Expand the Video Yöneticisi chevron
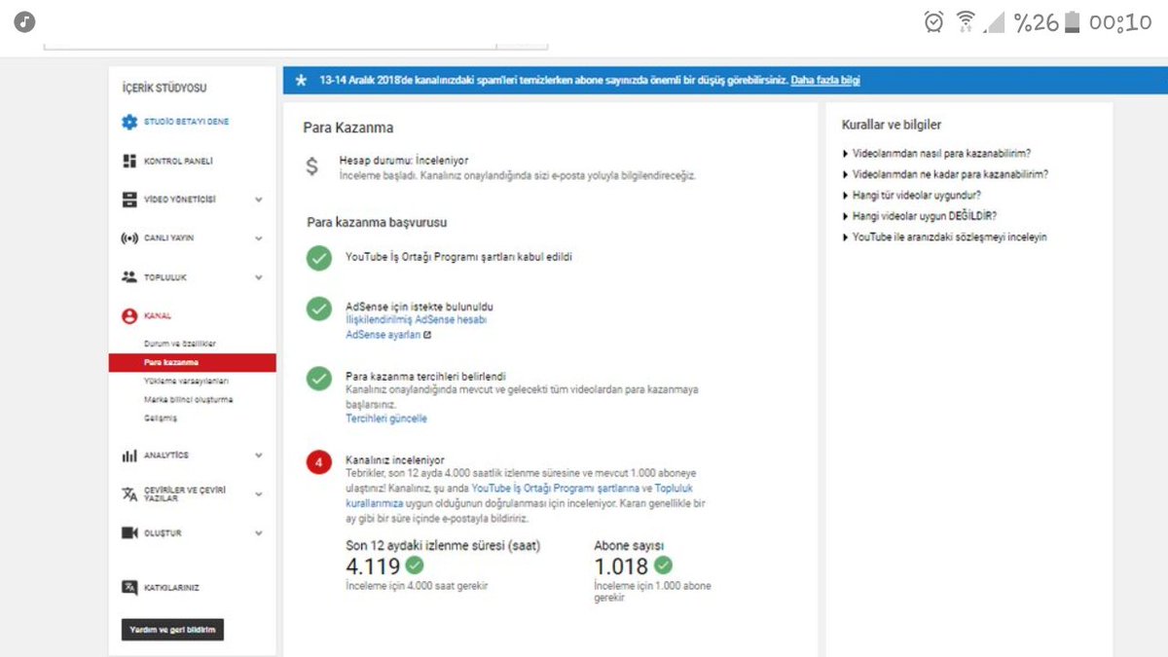This screenshot has width=1168, height=657. pyautogui.click(x=259, y=200)
